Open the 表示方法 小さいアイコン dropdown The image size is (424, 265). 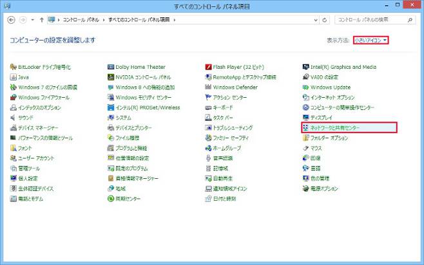371,41
